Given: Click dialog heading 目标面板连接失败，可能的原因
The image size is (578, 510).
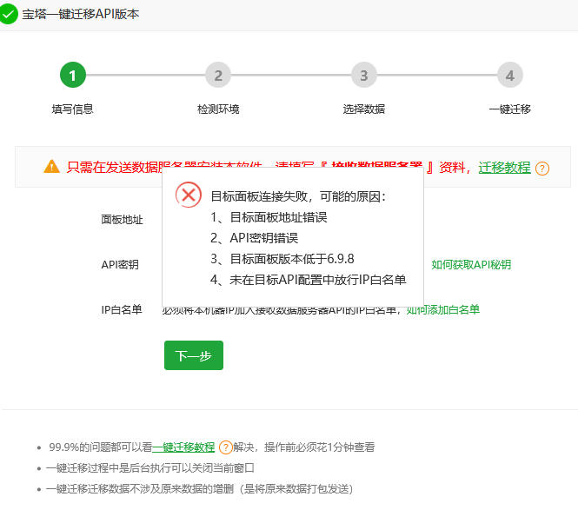Looking at the screenshot, I should pos(298,196).
